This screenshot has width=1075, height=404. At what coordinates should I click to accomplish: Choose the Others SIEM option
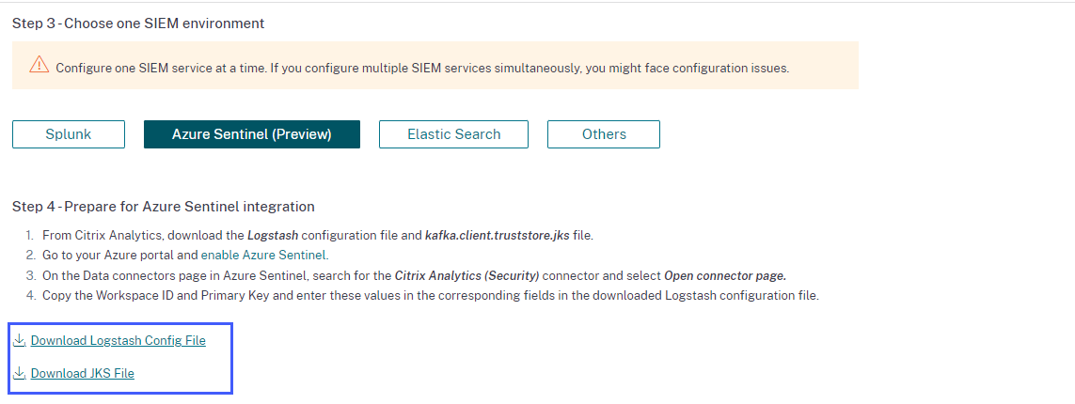[x=604, y=134]
